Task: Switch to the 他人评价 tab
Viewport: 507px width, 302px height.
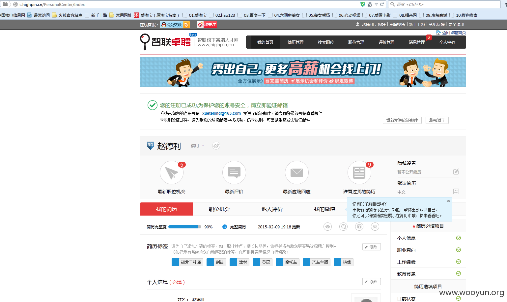Action: (272, 209)
